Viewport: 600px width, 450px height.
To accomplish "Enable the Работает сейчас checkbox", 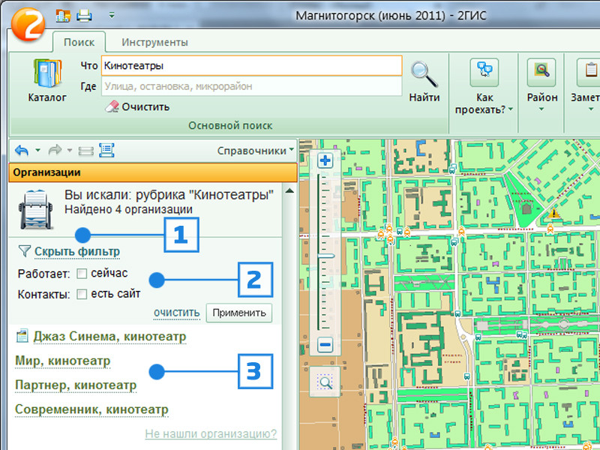I will [82, 274].
